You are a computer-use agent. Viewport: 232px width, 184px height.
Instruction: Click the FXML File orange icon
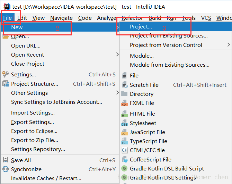pyautogui.click(x=124, y=103)
